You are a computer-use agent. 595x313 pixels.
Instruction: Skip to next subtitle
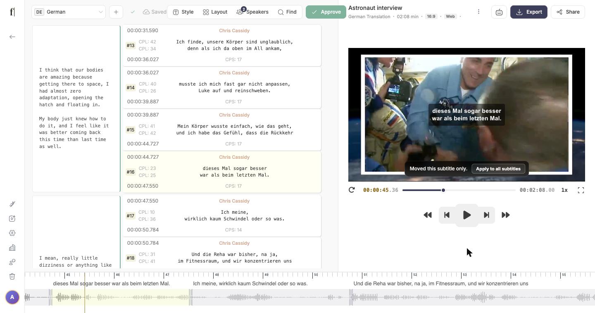486,215
